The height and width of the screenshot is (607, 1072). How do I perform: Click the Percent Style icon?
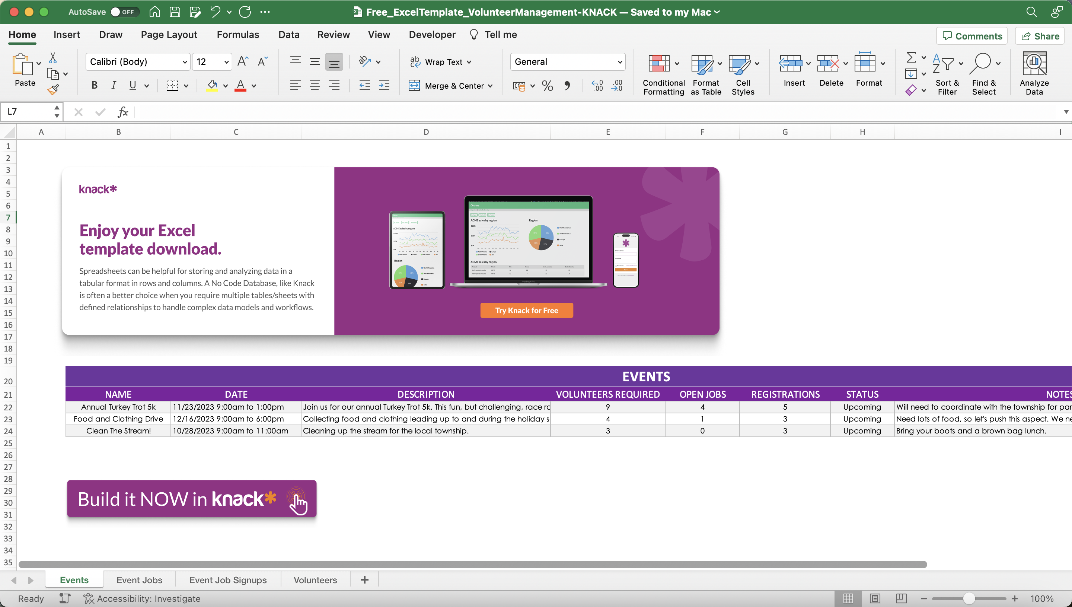[x=547, y=86]
